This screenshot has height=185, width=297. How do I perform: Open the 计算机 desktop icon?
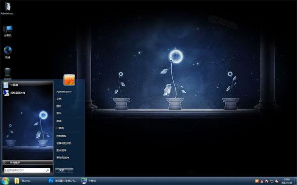[7, 31]
